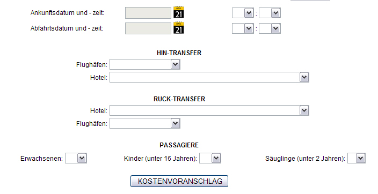The width and height of the screenshot is (378, 194).
Task: Open calendar icon for Ankunftsdatum
Action: [x=179, y=12]
